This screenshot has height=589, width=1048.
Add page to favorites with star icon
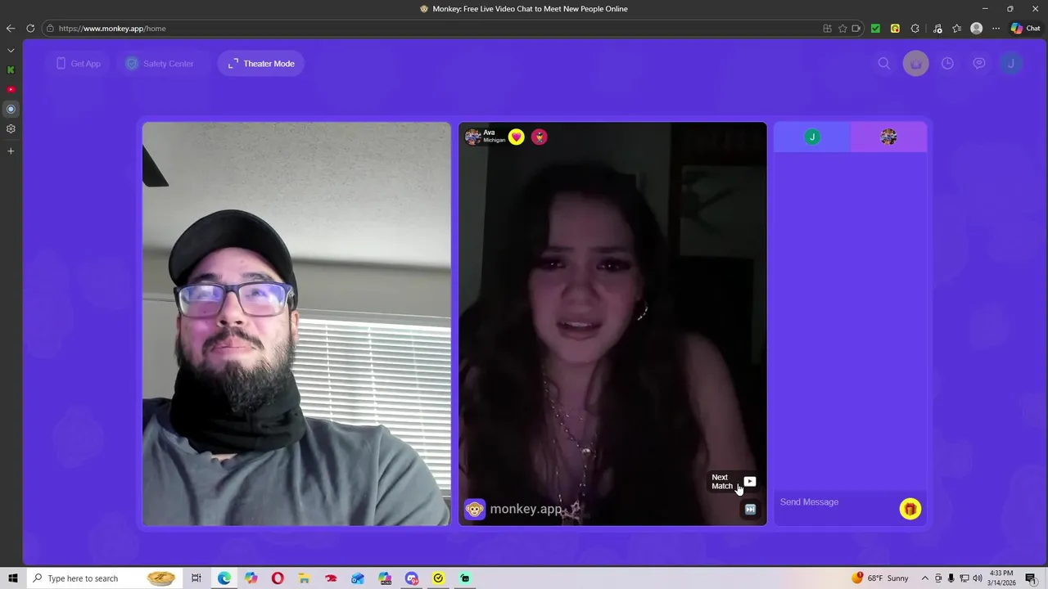(x=842, y=29)
